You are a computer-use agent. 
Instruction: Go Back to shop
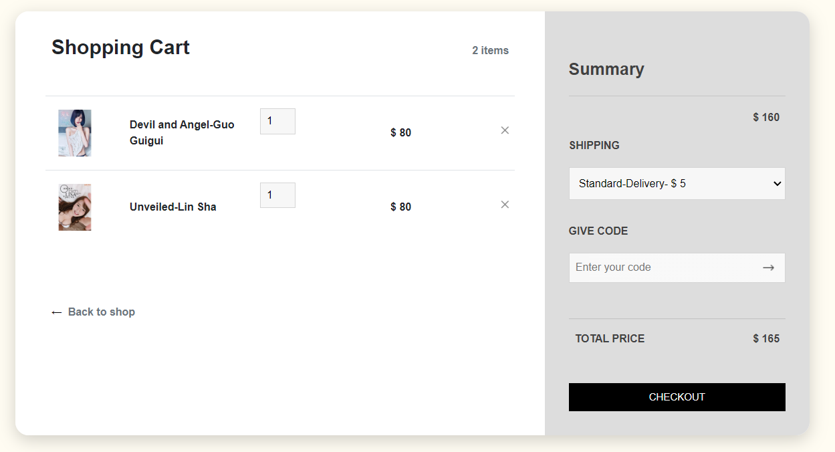(x=101, y=312)
